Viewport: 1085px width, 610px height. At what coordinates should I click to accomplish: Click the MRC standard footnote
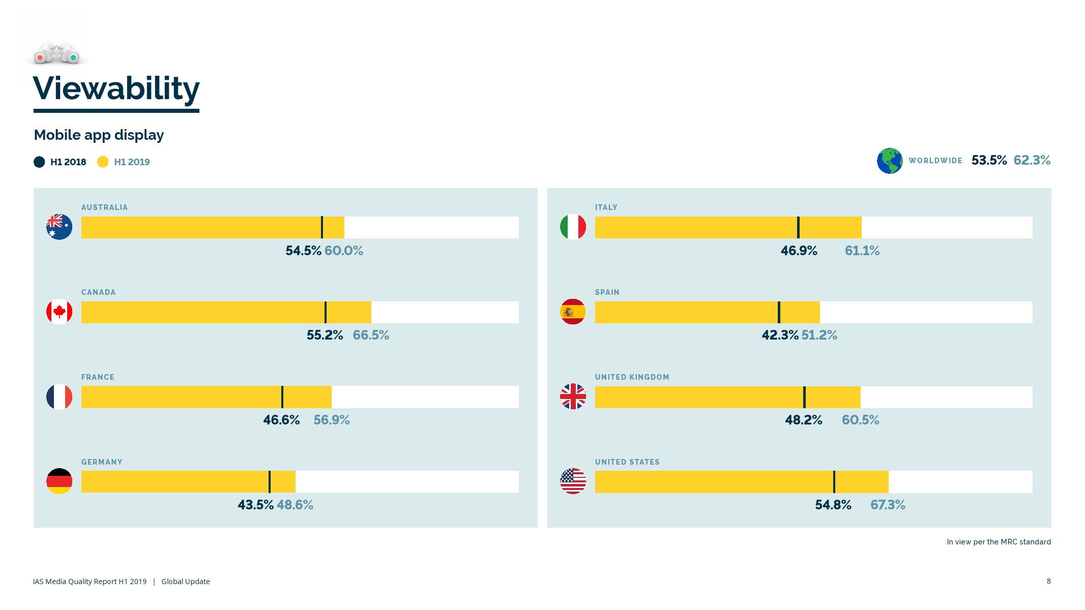click(x=999, y=542)
